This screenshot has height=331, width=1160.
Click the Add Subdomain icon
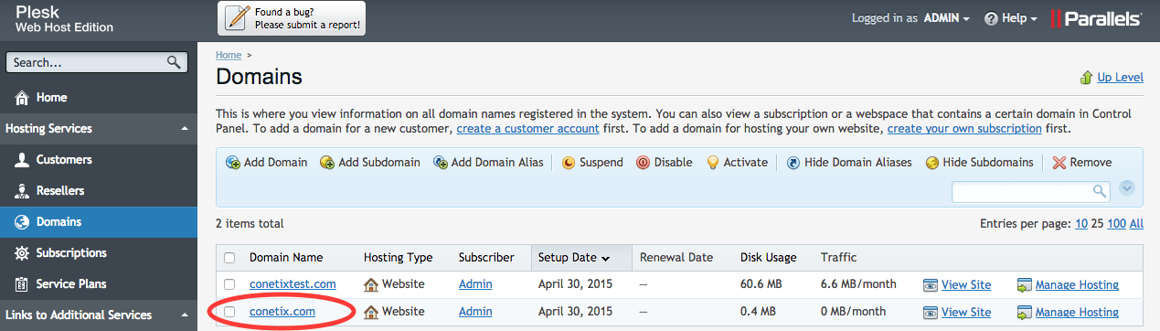327,163
